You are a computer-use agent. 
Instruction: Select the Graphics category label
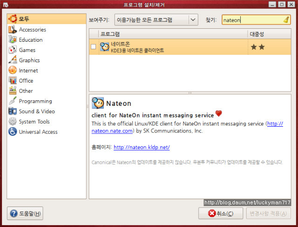[x=29, y=60]
